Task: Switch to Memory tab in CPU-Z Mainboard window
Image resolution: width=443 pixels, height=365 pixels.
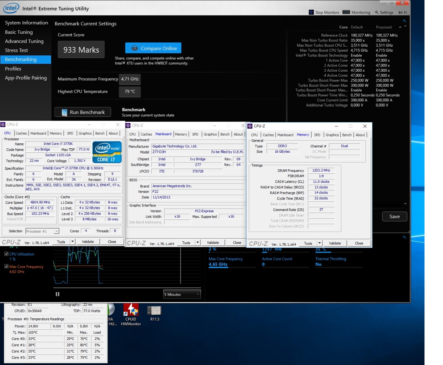Action: (x=181, y=135)
